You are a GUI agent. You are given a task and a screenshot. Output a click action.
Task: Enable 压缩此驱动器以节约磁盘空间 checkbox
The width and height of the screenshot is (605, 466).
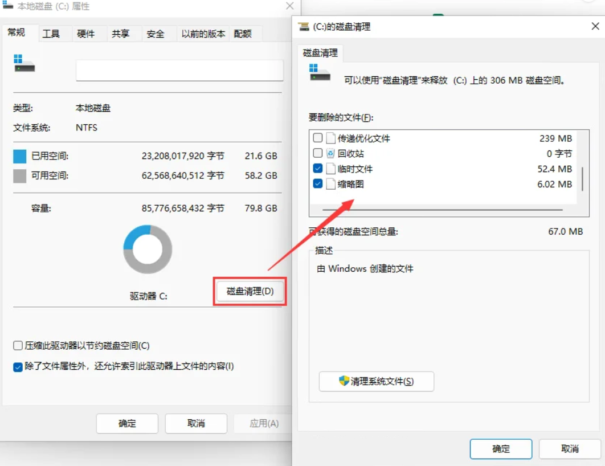tap(18, 345)
